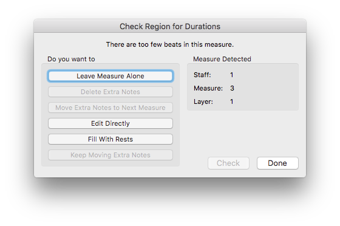Viewport: 340px width, 226px height.
Task: Dismiss the dialog with Done
Action: [x=277, y=163]
